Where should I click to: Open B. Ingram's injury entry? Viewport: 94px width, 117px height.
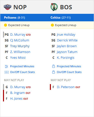pos(18,93)
